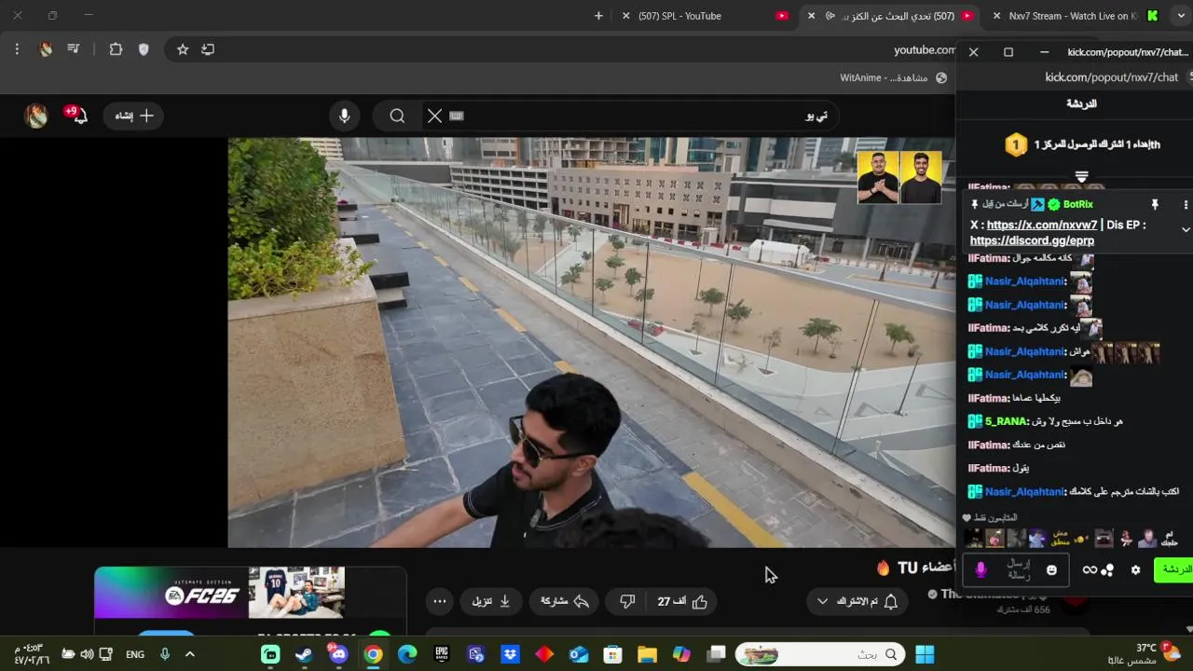Click Download button under video
The width and height of the screenshot is (1193, 671).
491,601
